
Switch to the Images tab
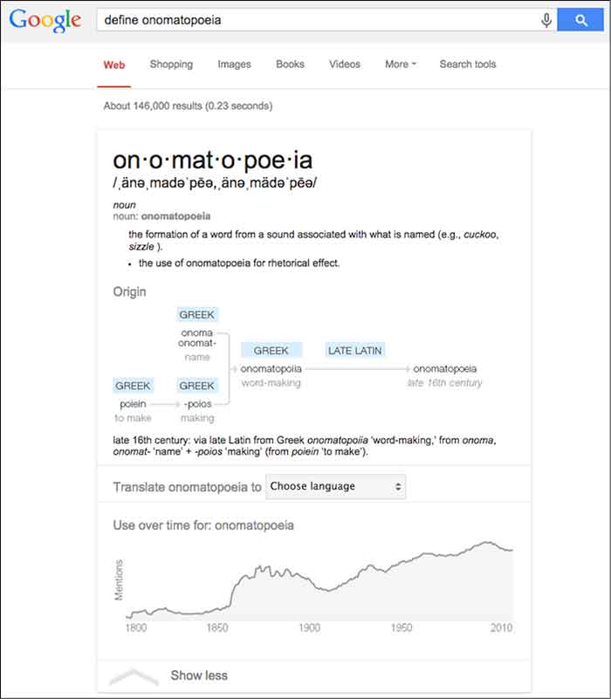(235, 64)
